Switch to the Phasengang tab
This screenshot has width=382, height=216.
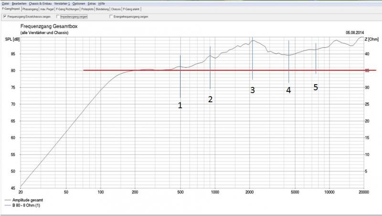31,9
